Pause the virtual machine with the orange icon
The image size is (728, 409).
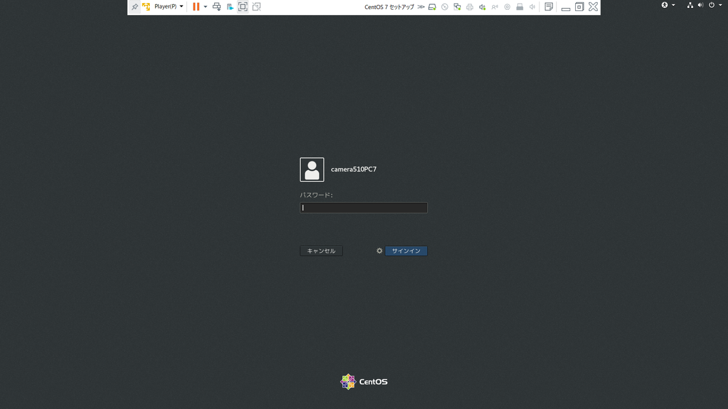[x=196, y=7]
